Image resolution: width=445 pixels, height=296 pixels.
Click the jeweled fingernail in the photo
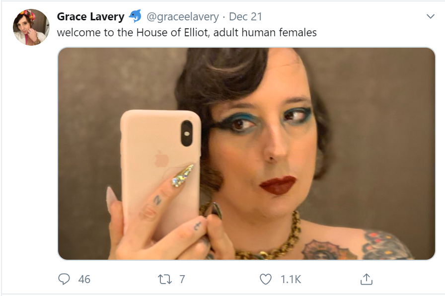point(183,175)
